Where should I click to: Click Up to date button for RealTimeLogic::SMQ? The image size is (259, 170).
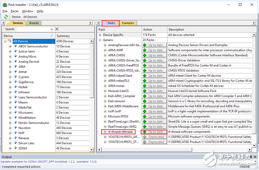154,127
